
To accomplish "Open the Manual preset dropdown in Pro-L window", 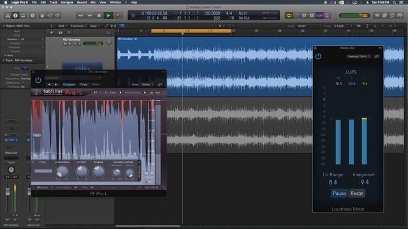I will coord(73,78).
